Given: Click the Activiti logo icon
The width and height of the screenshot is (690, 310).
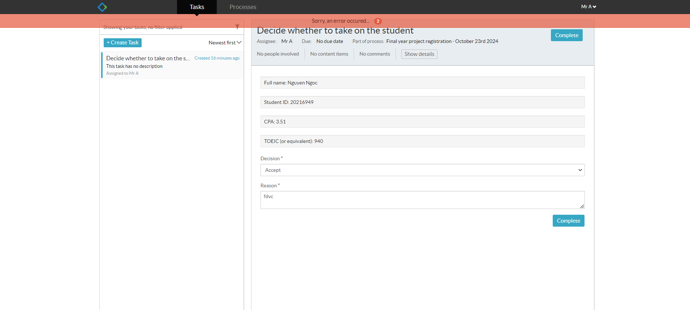Looking at the screenshot, I should [102, 7].
